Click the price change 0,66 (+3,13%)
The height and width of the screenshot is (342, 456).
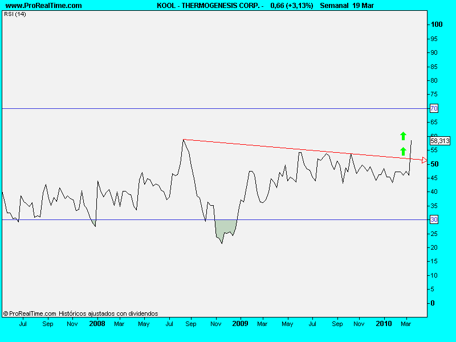(x=292, y=6)
